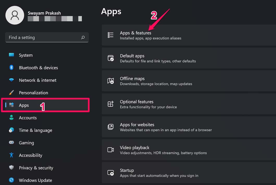Viewport: 276px width, 185px height.
Task: Click 'Installed apps, app execution aliases' description
Action: pos(150,38)
